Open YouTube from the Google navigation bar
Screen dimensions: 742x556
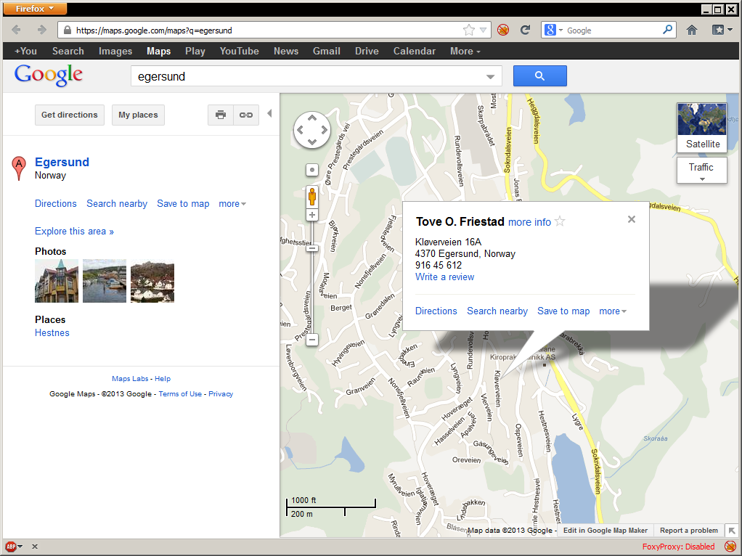coord(239,51)
